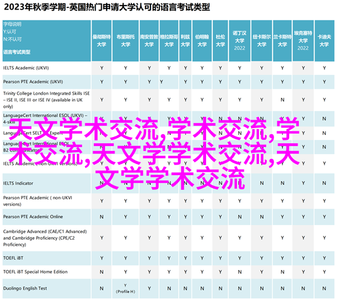337x301 pixels.
Task: Click the Pearson PTE Academic Online row label
Action: click(33, 217)
